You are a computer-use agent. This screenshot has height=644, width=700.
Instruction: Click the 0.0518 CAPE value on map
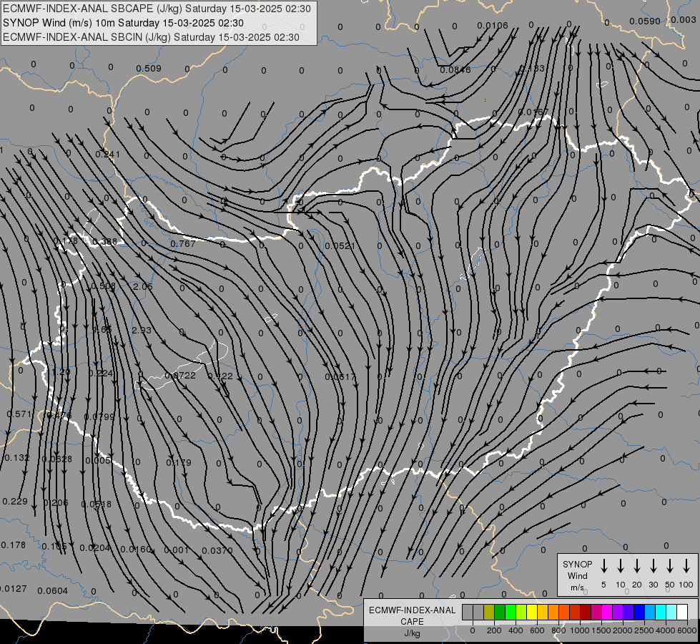[97, 504]
